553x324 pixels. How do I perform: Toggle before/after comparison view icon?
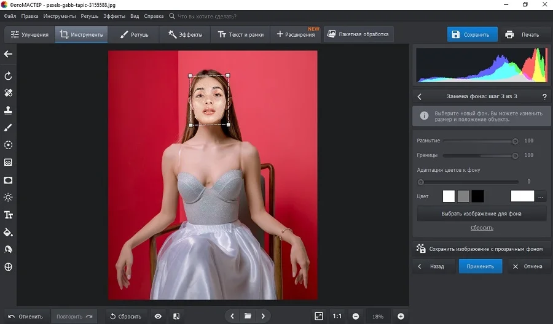coord(176,316)
